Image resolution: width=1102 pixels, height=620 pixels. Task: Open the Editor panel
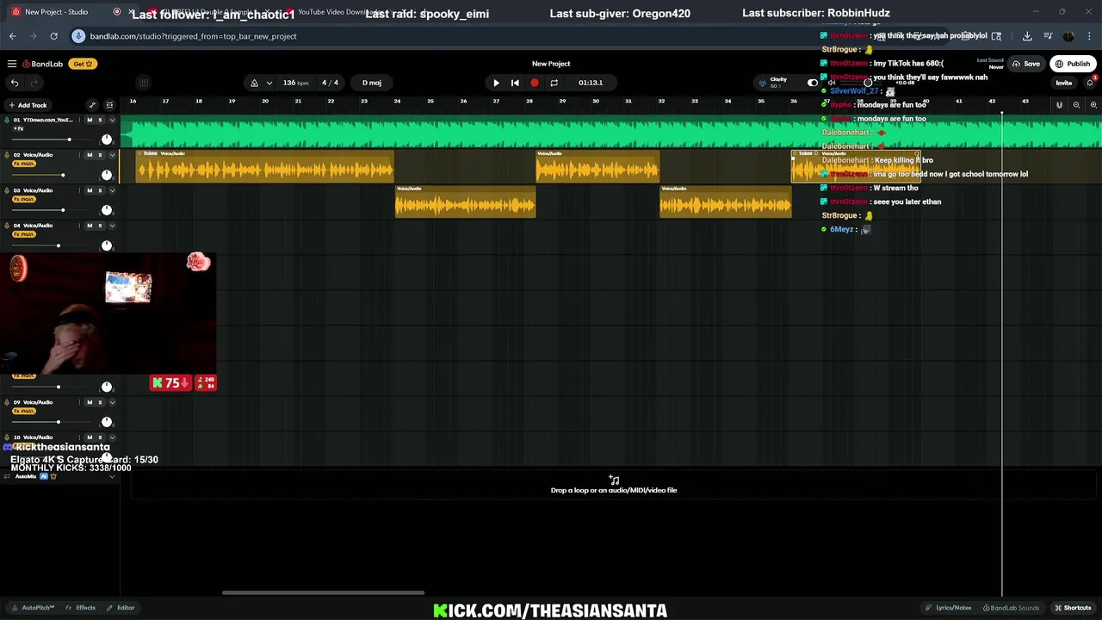click(121, 608)
